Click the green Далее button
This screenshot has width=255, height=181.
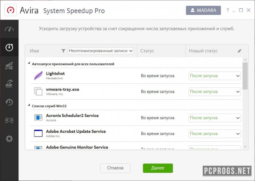[x=158, y=168]
